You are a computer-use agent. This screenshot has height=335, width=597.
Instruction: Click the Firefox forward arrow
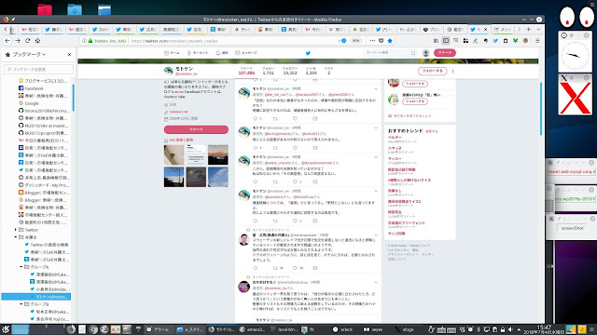18,41
